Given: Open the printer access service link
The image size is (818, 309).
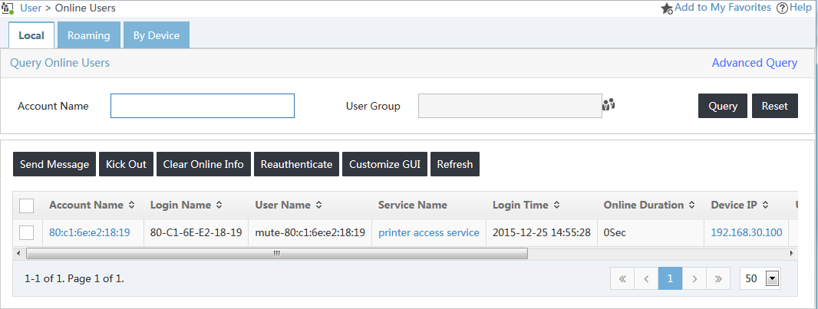Looking at the screenshot, I should click(429, 232).
